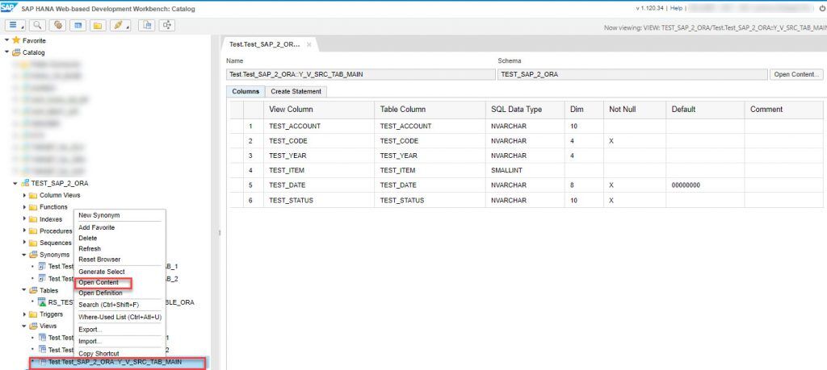Click the icon of the second synonym ending B_2

(42, 278)
